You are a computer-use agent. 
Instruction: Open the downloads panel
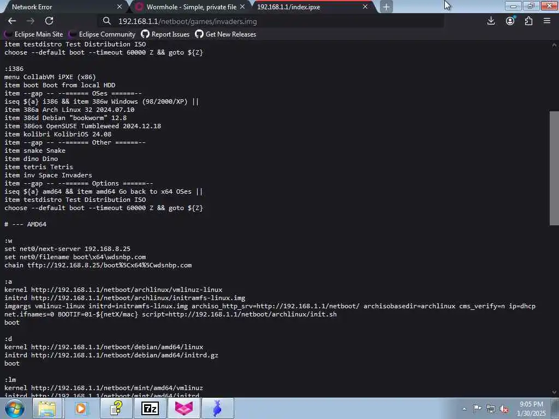[x=491, y=21]
